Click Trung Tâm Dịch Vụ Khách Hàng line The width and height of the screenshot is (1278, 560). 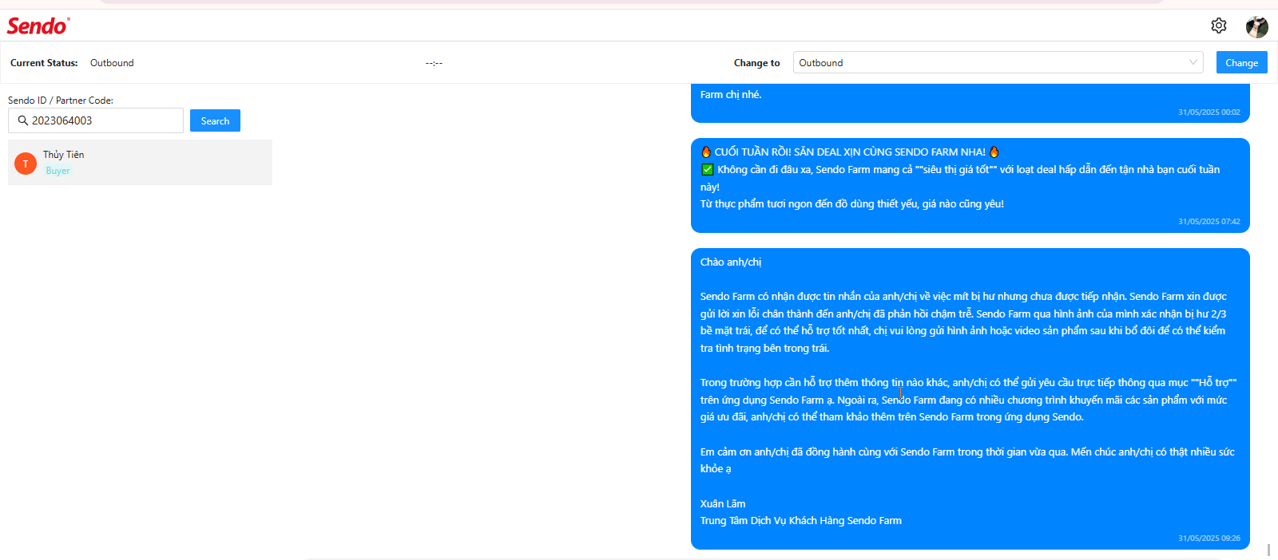click(801, 520)
